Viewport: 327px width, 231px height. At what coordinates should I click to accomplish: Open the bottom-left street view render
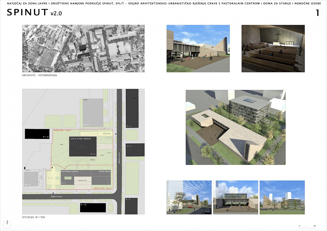(x=189, y=197)
